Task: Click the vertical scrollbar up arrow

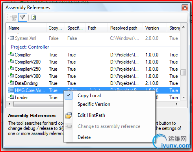Action: tap(184, 27)
